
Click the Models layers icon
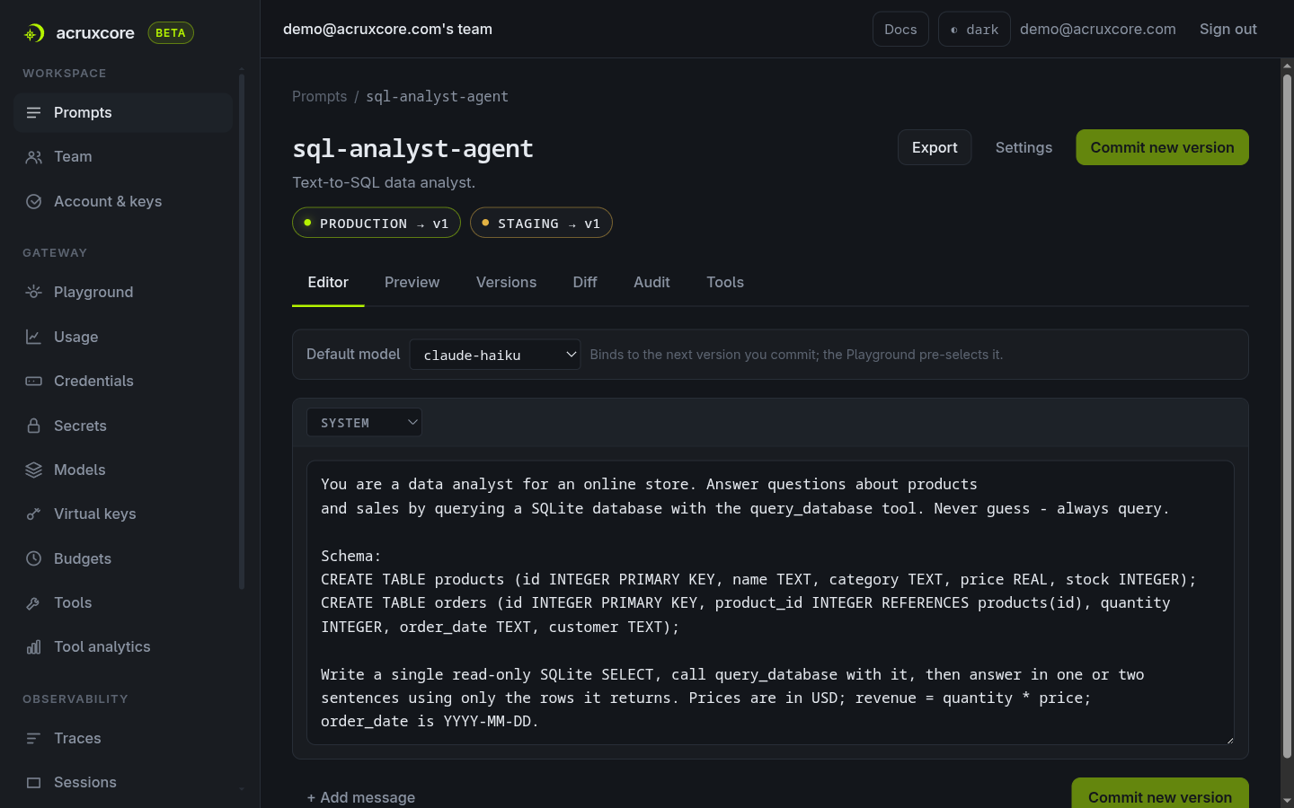33,470
